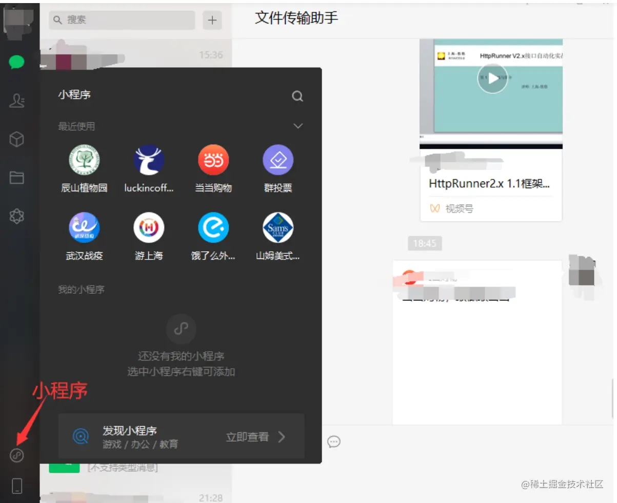The width and height of the screenshot is (617, 503).
Task: Click the search magnifier in 小程序 panel
Action: point(297,96)
